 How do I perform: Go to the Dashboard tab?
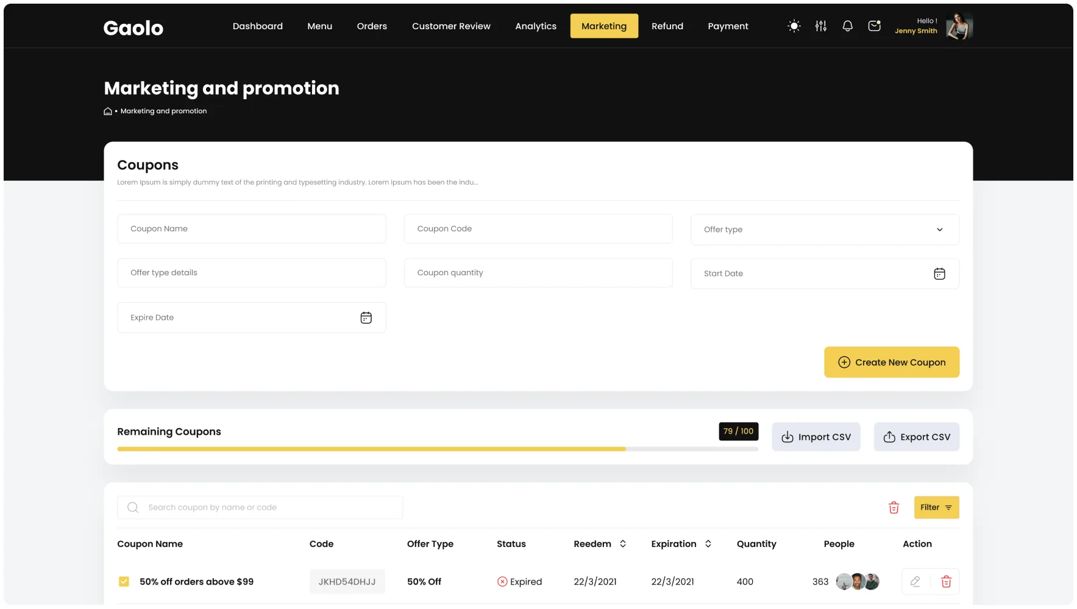(x=257, y=26)
